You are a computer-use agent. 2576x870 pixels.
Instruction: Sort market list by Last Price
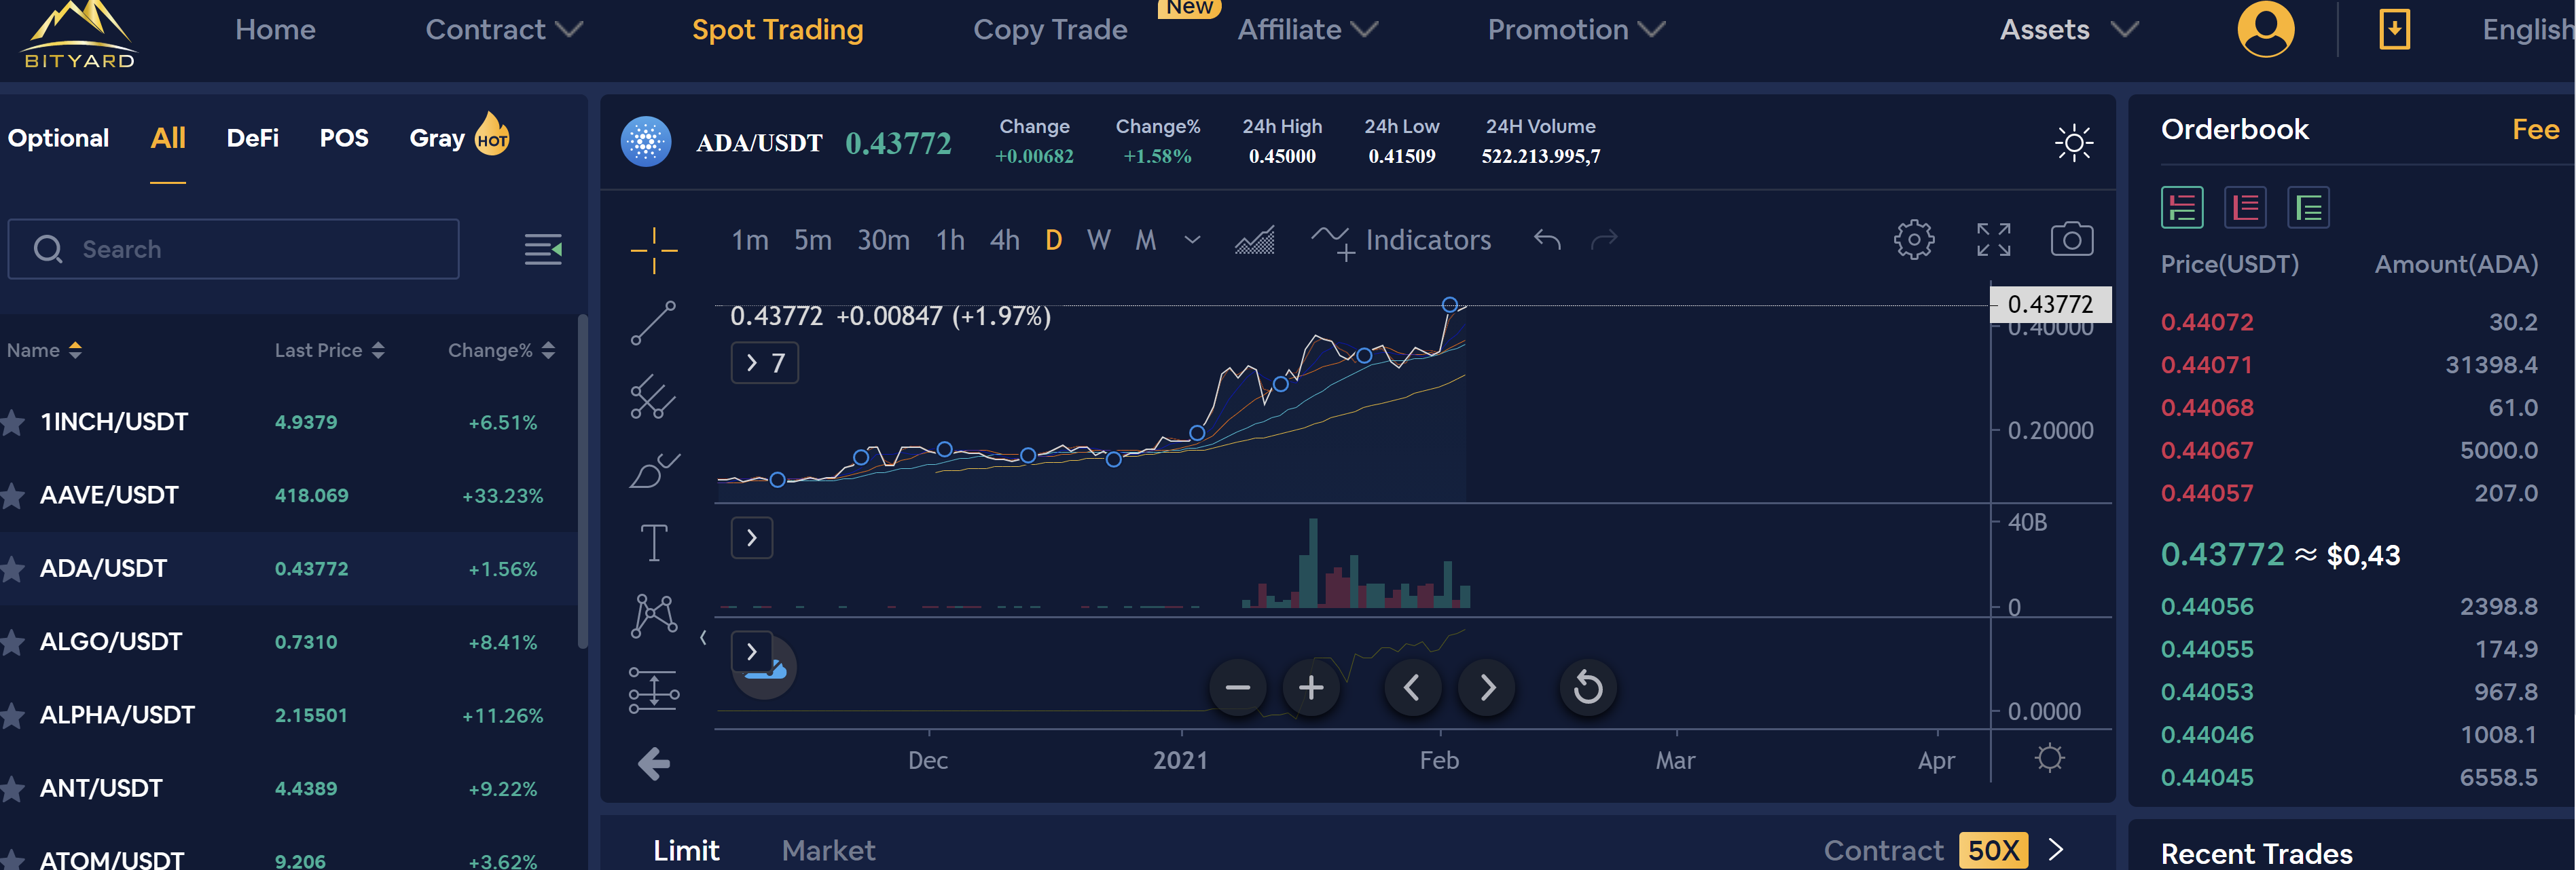tap(329, 351)
